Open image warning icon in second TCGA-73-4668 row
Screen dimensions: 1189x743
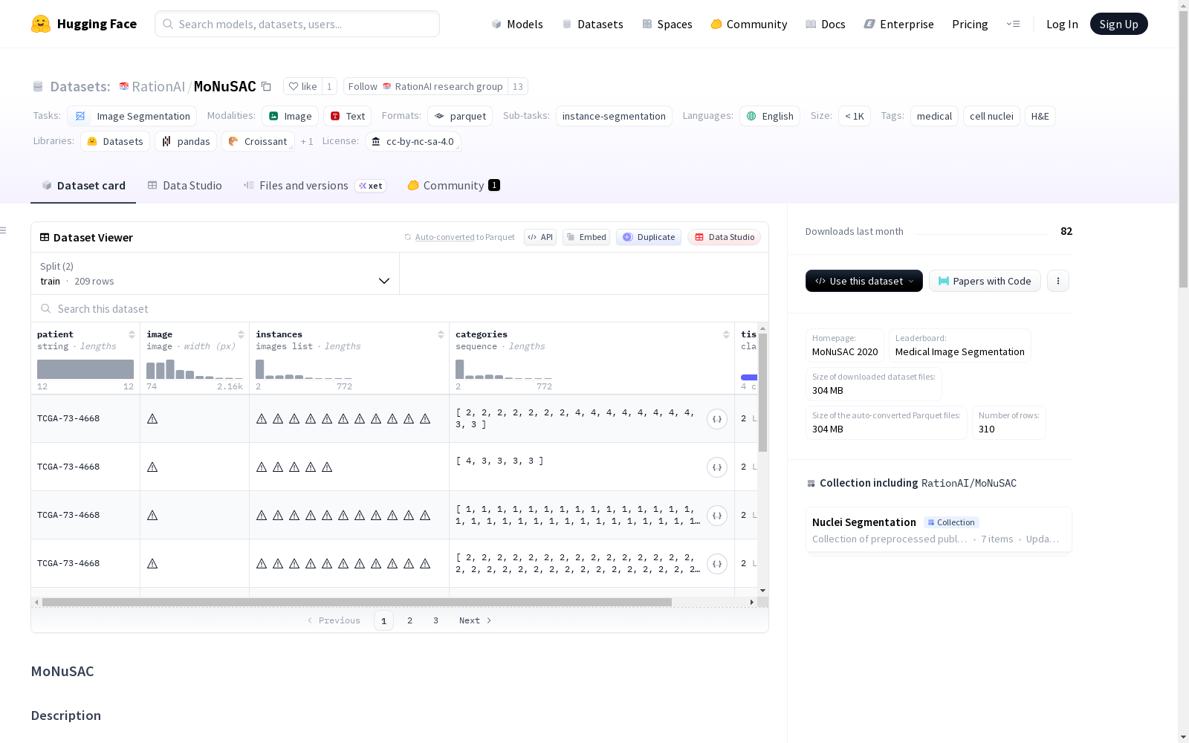tap(152, 467)
